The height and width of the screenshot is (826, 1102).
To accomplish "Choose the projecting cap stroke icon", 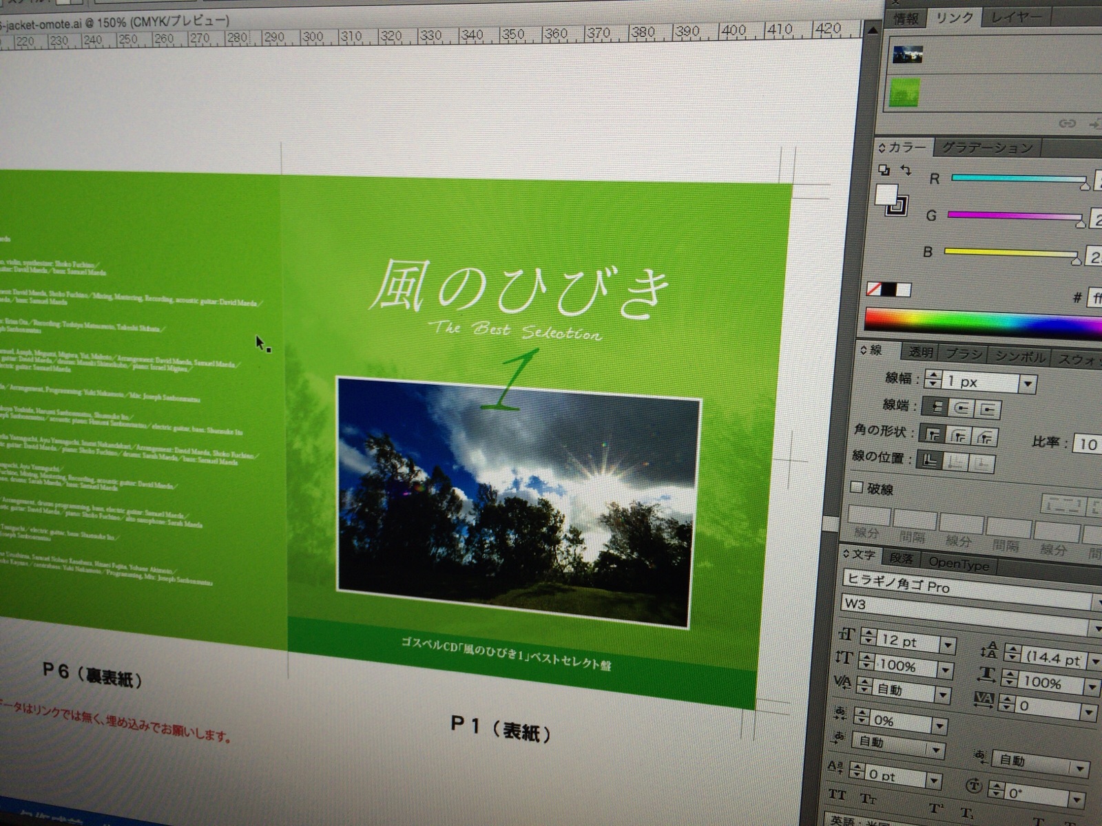I will click(988, 410).
